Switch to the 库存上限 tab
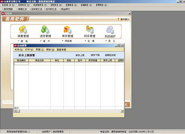This screenshot has width=185, height=134. point(80,55)
